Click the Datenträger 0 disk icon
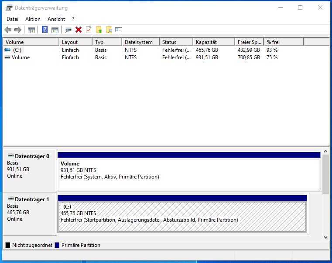This screenshot has height=263, width=332. point(11,156)
